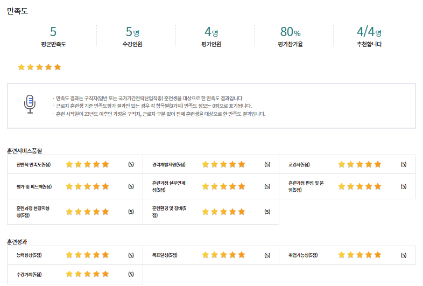423x286 pixels.
Task: Click the 평균만족도 score value 5
Action: click(x=53, y=32)
